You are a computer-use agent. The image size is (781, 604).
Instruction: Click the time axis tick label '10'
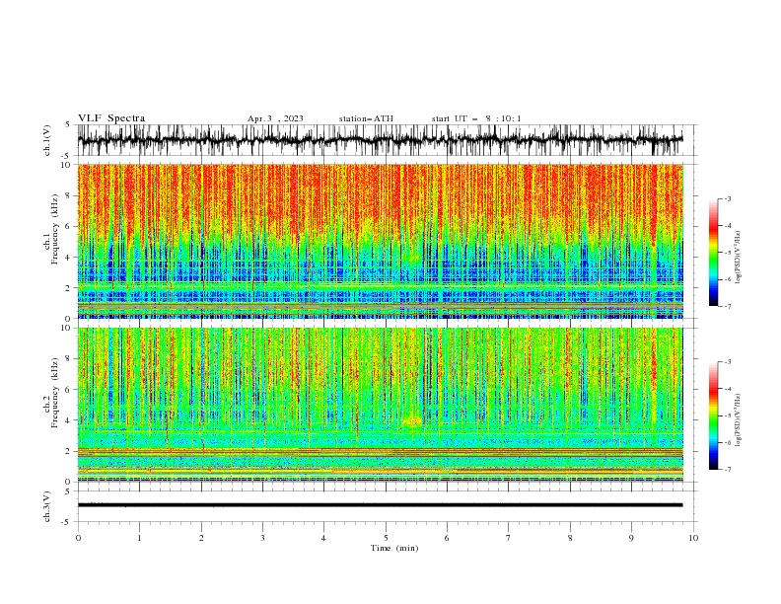(693, 538)
